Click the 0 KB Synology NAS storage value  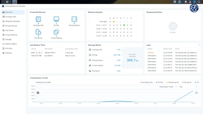118,50
